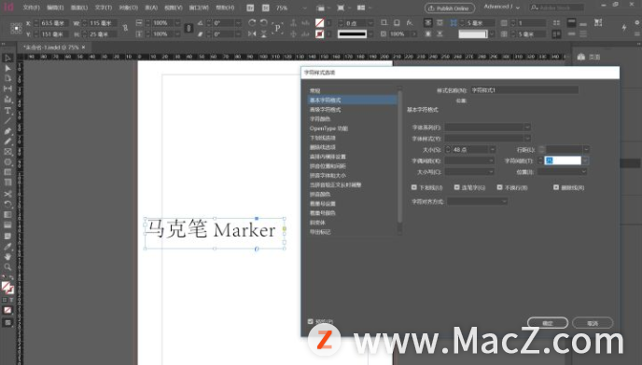This screenshot has width=642, height=365.
Task: Select the Free Transform tool
Action: coord(7,204)
